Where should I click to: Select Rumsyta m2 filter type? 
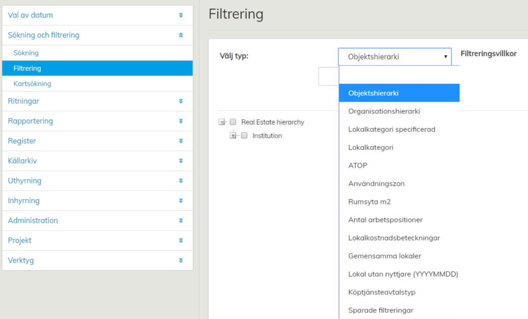369,202
